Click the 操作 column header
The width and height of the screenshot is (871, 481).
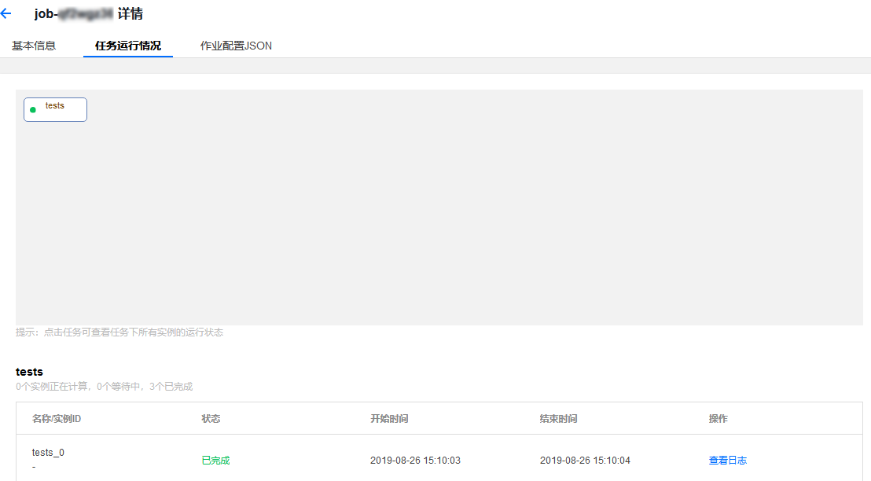click(718, 419)
